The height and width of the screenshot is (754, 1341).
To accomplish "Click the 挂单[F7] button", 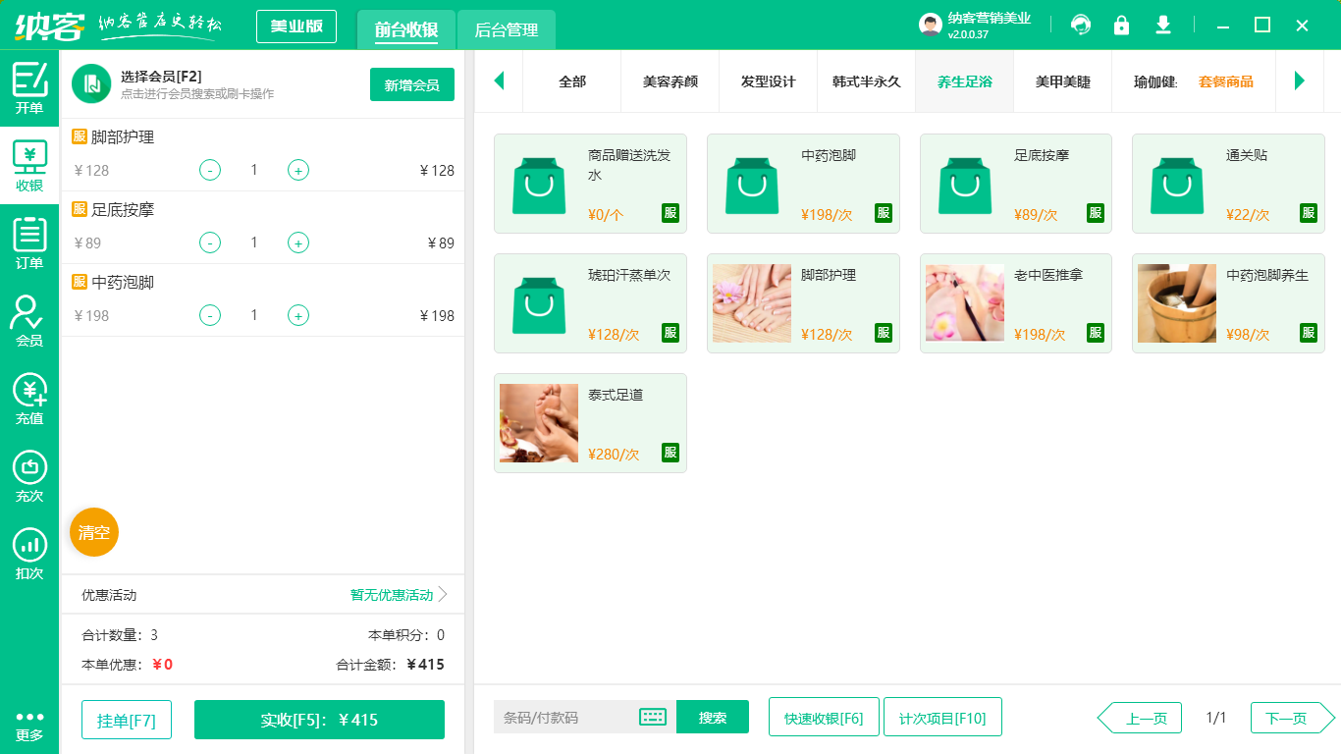I will (x=127, y=720).
